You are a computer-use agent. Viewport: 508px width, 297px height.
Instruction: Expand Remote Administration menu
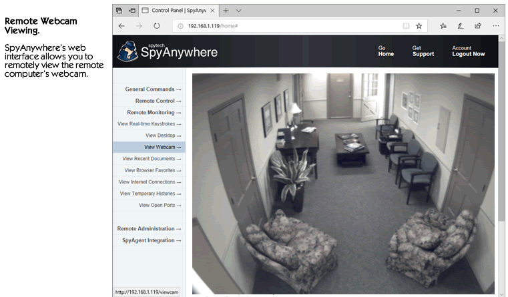pyautogui.click(x=149, y=229)
